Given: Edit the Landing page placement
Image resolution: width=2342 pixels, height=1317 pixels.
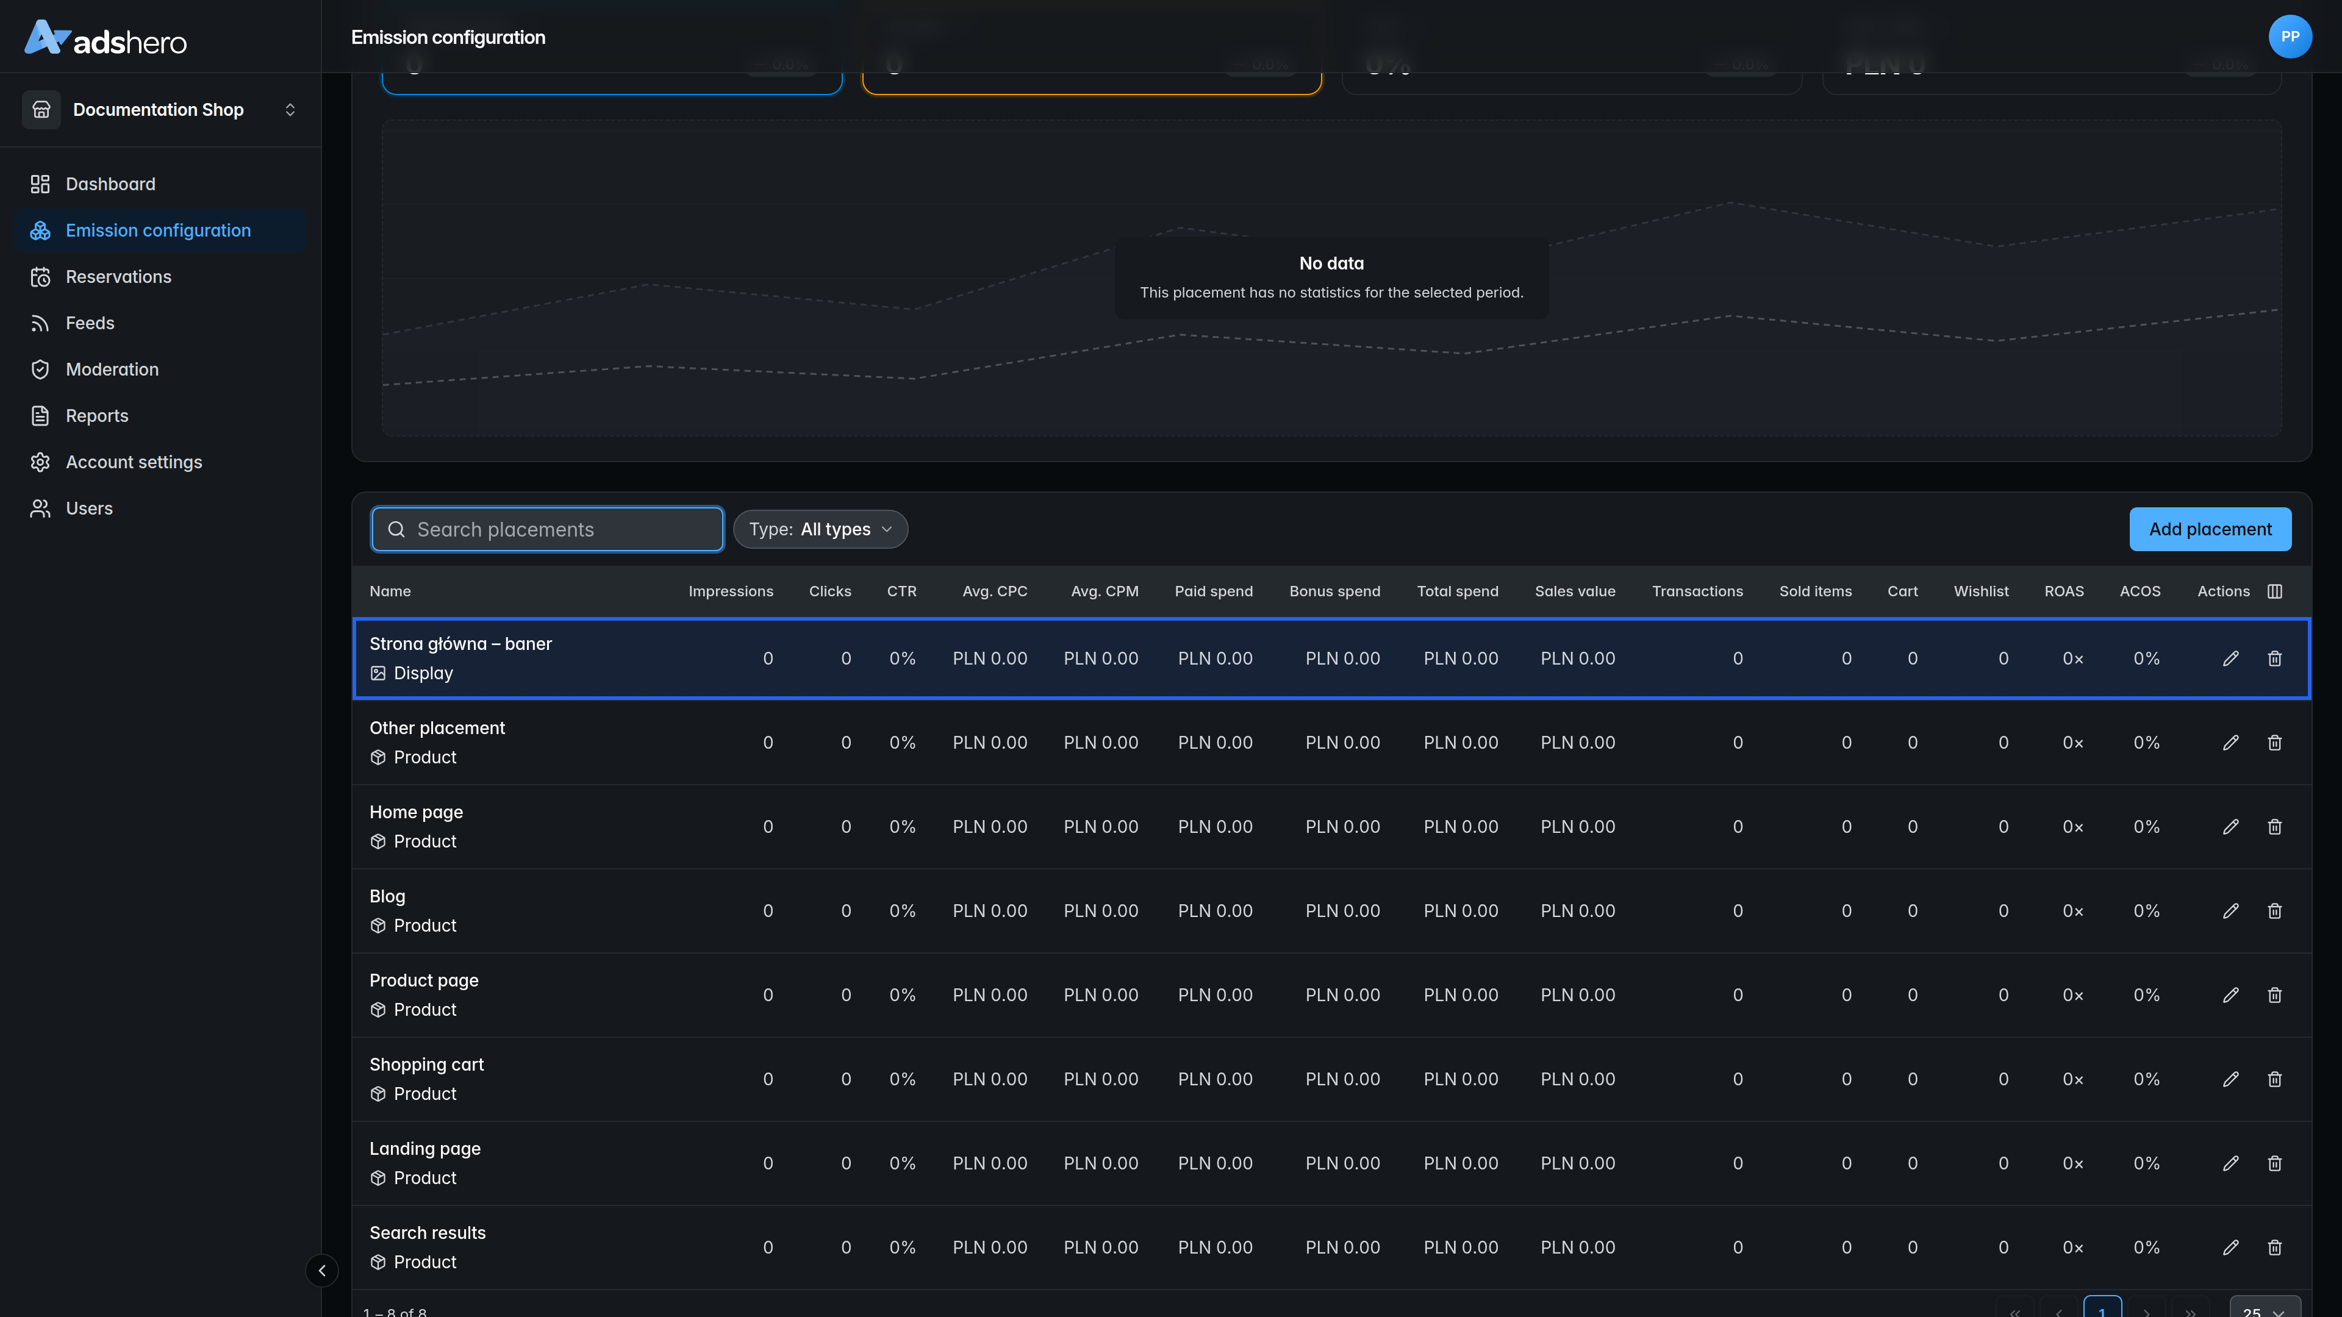Looking at the screenshot, I should [2230, 1163].
